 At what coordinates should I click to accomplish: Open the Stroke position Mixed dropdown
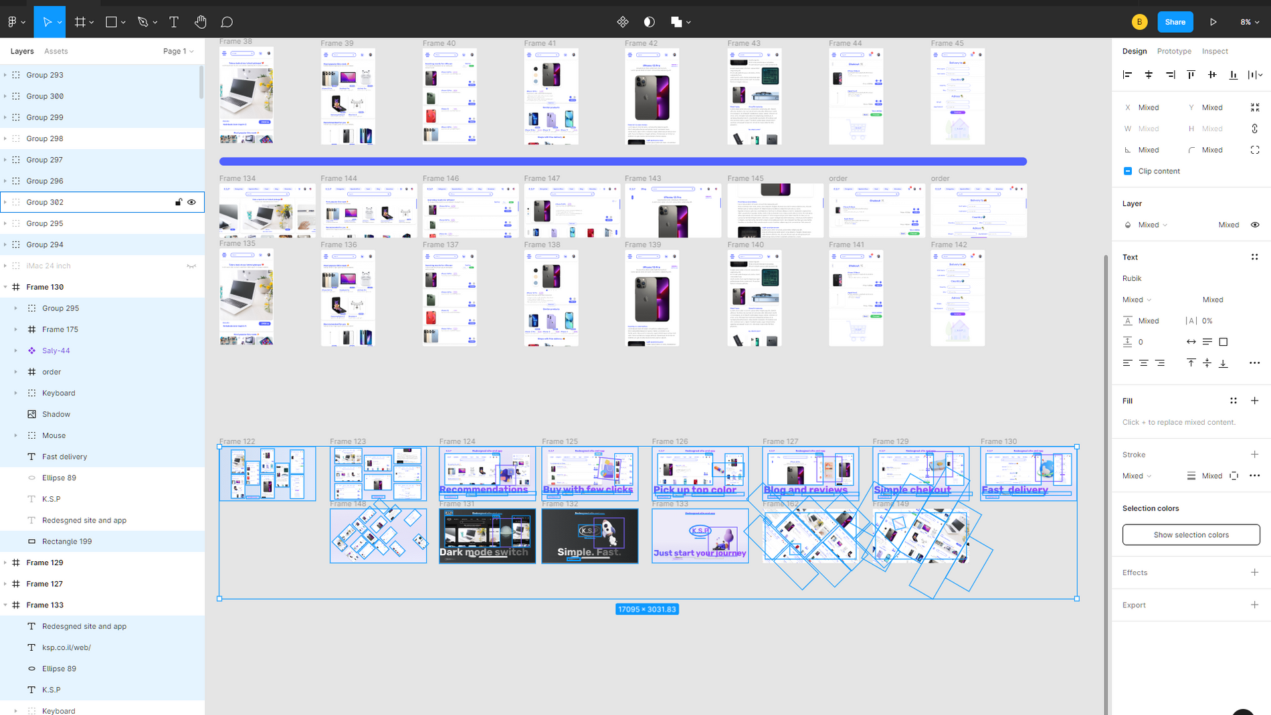click(1137, 476)
